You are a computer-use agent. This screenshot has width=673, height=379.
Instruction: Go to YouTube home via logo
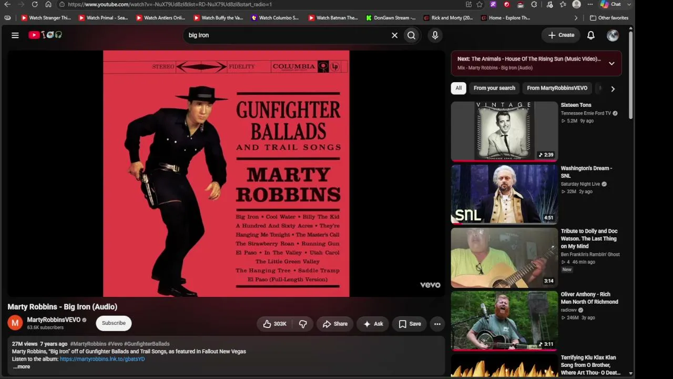45,35
